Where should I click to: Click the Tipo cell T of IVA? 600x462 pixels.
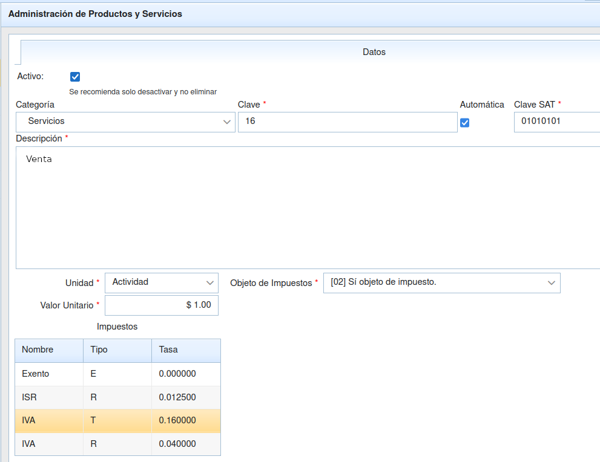point(117,421)
